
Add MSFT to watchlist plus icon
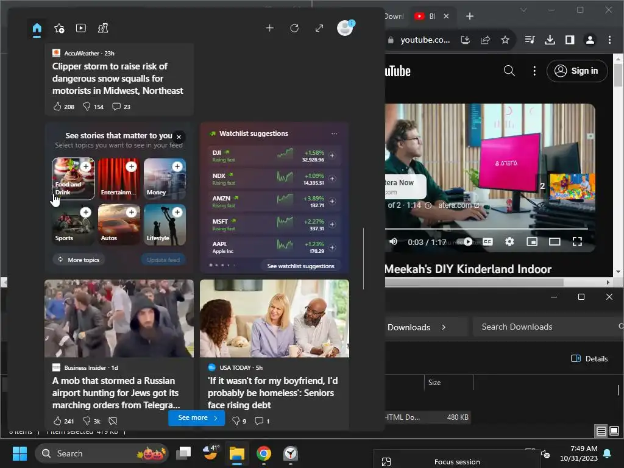click(x=332, y=224)
